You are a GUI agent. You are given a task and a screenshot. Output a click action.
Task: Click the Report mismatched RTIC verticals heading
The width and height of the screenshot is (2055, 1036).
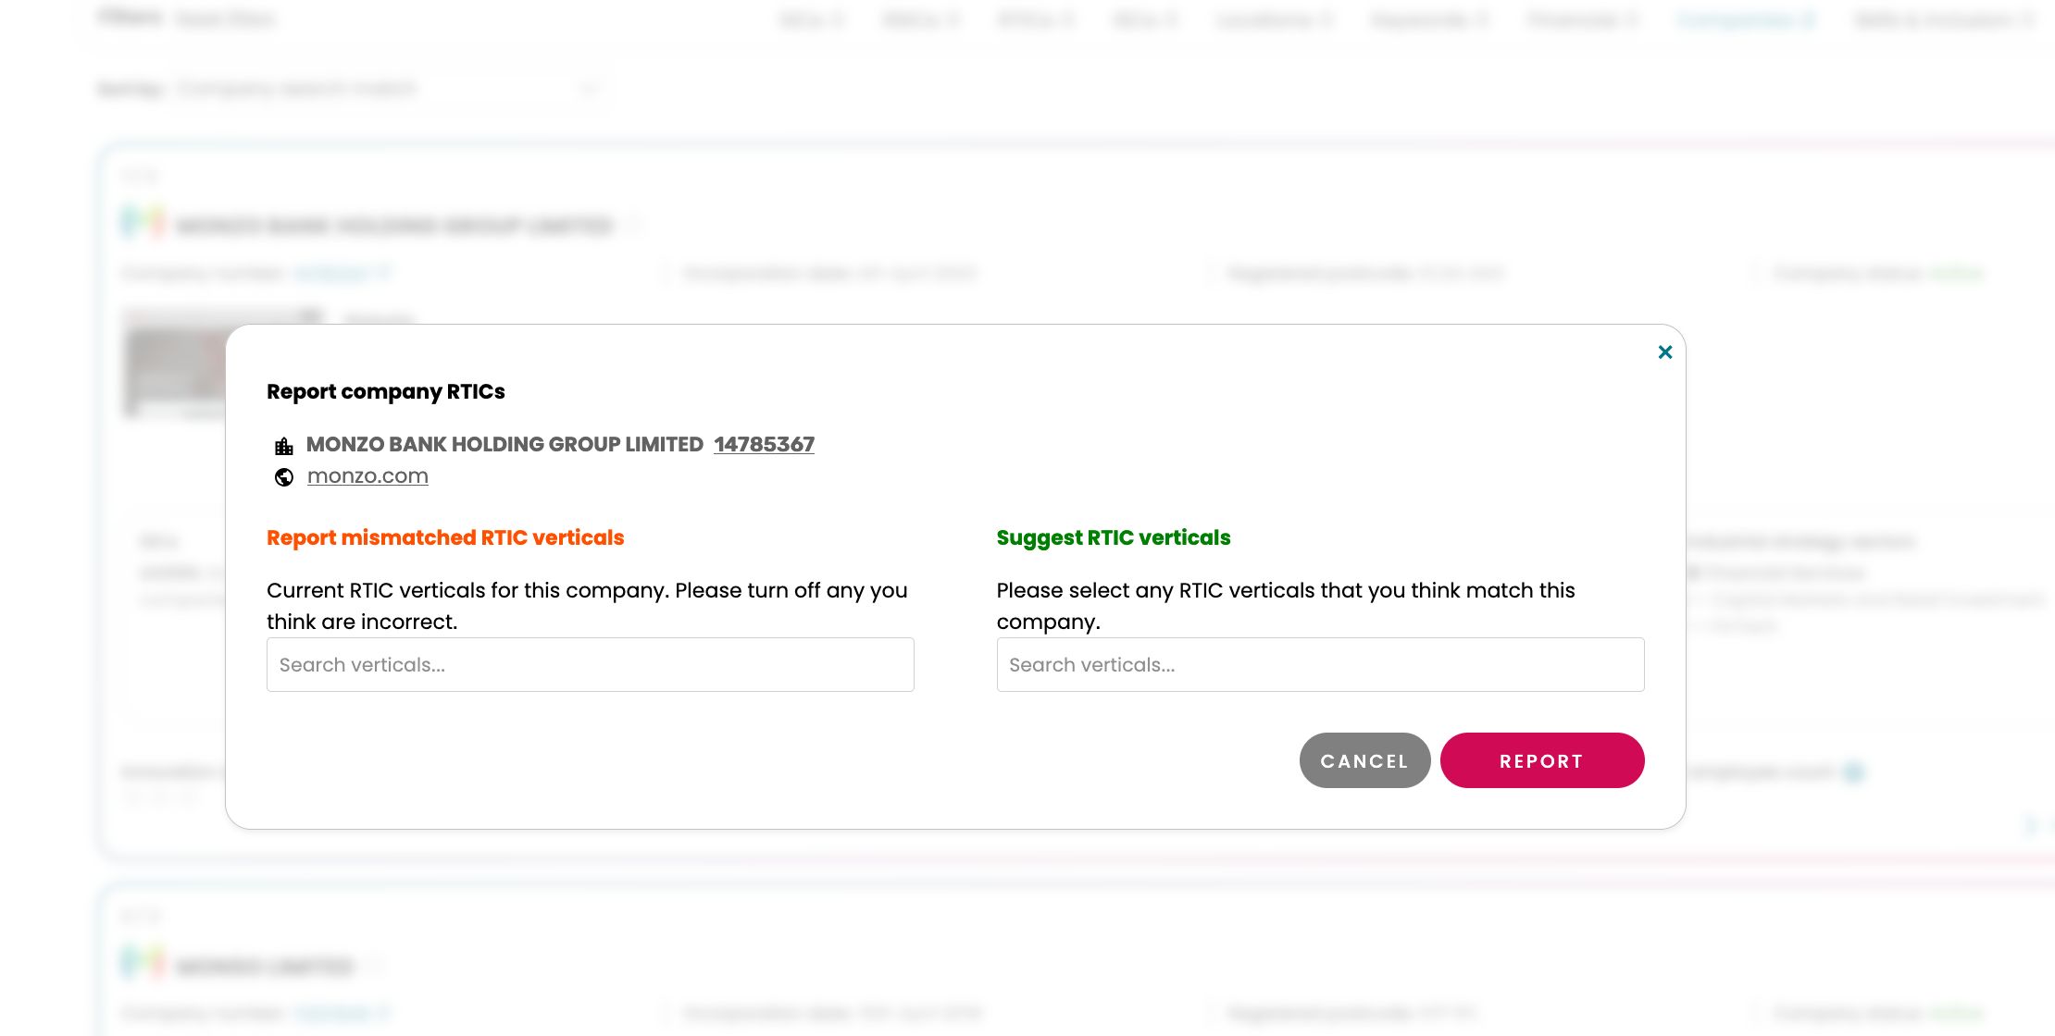pyautogui.click(x=445, y=537)
